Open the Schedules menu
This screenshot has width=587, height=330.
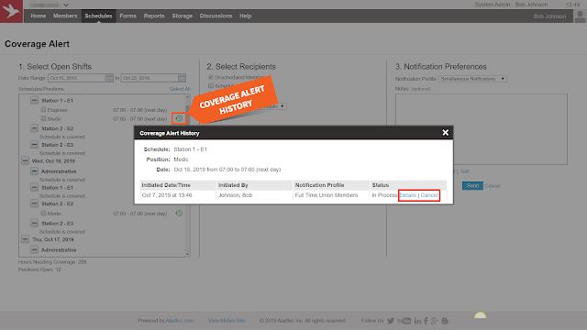(98, 16)
